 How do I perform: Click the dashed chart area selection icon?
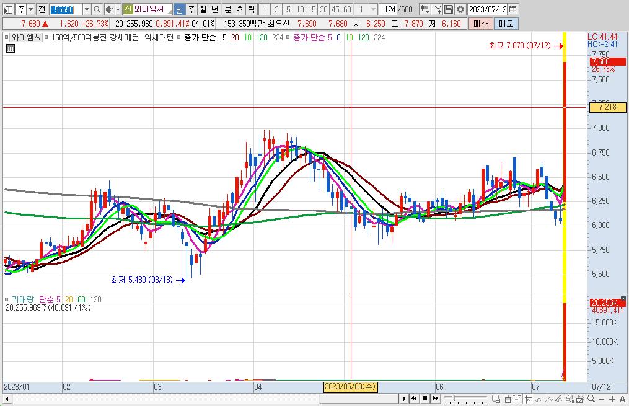point(517,399)
